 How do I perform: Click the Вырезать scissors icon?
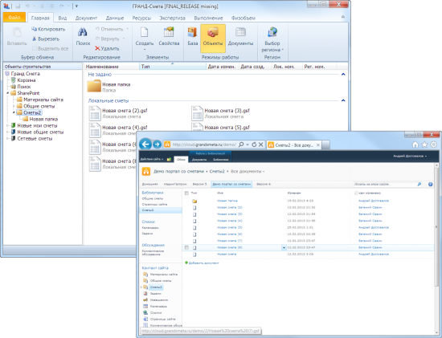34,39
